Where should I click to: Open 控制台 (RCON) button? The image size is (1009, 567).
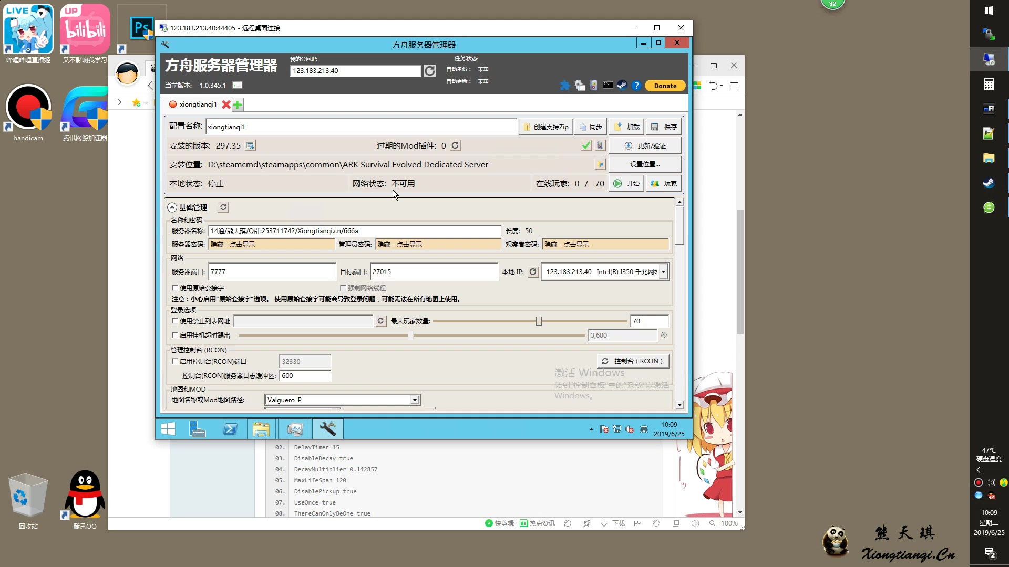633,361
